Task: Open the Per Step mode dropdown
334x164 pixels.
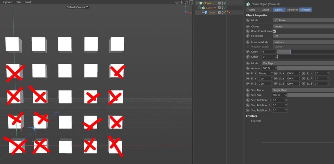Action: pyautogui.click(x=298, y=63)
